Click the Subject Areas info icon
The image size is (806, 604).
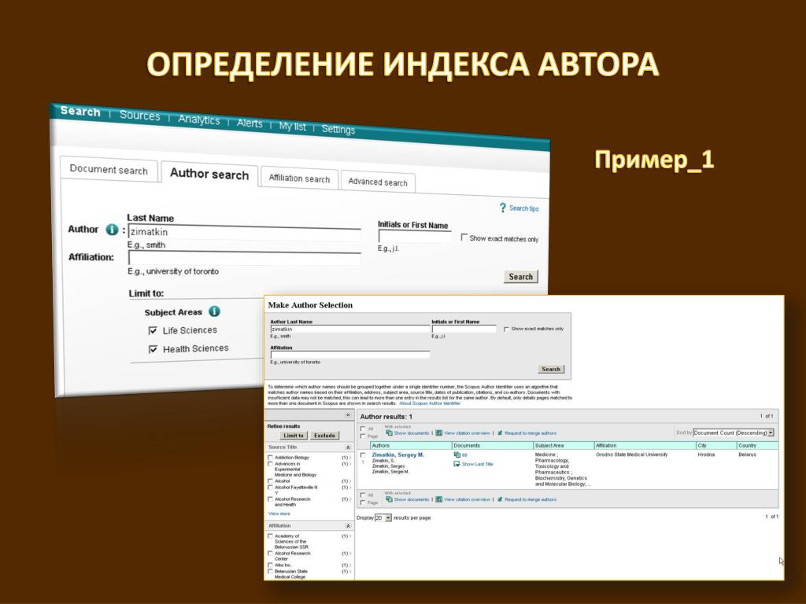(214, 311)
